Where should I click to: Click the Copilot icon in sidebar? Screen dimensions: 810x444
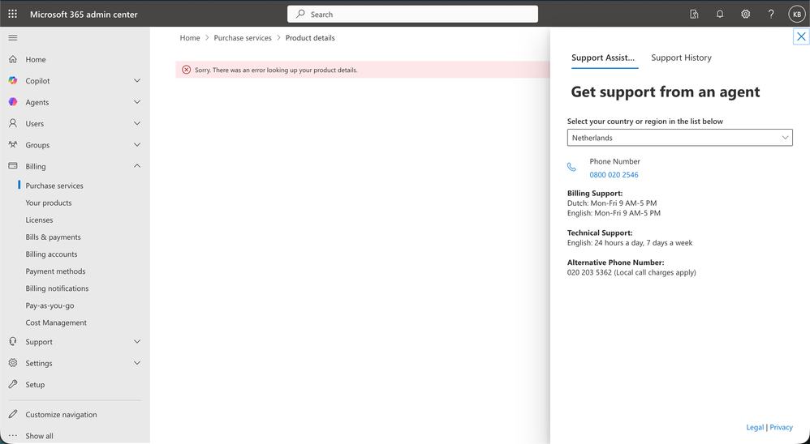coord(13,80)
